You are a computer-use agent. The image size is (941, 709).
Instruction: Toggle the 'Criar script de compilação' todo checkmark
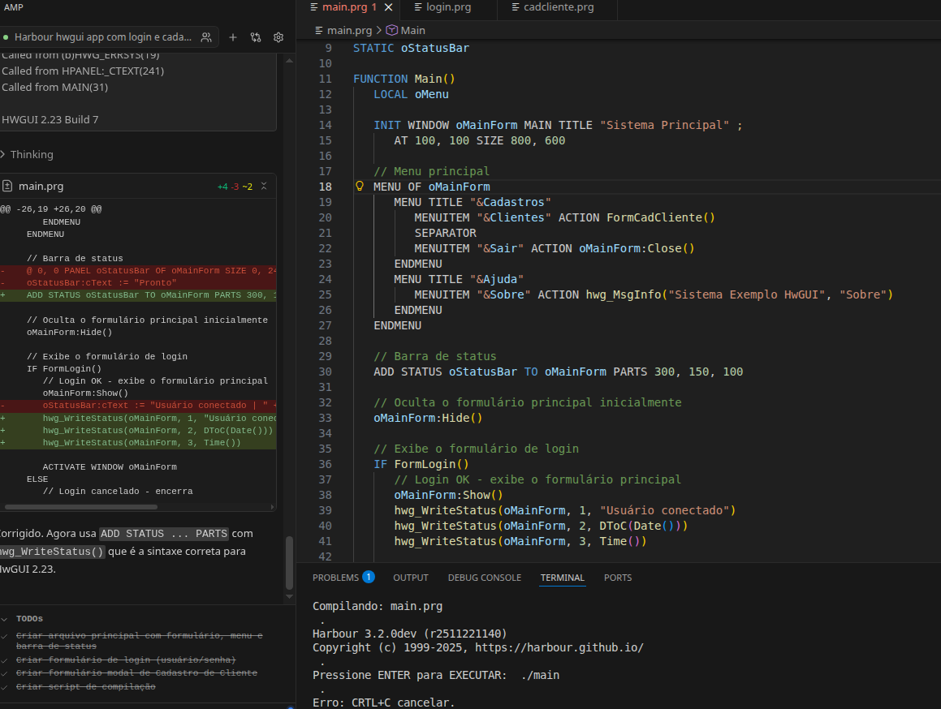[5, 687]
